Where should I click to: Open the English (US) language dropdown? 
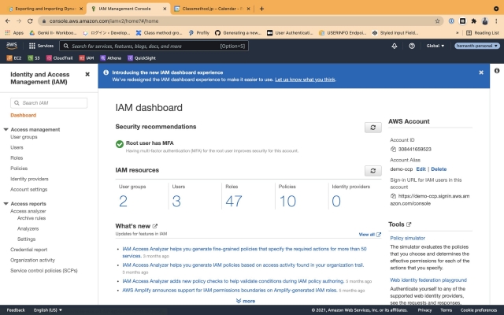48,310
